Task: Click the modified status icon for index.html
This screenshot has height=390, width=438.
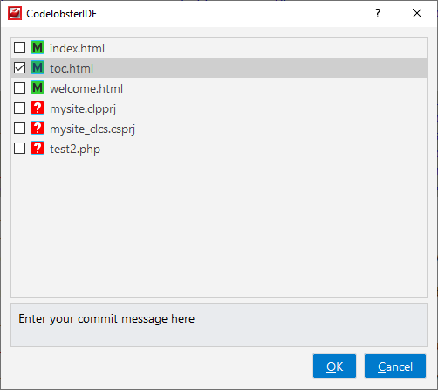Action: 38,47
